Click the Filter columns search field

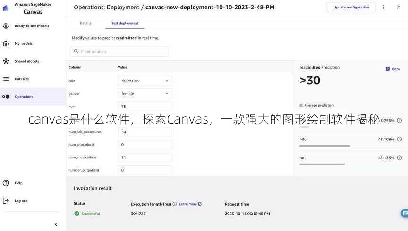coord(119,51)
